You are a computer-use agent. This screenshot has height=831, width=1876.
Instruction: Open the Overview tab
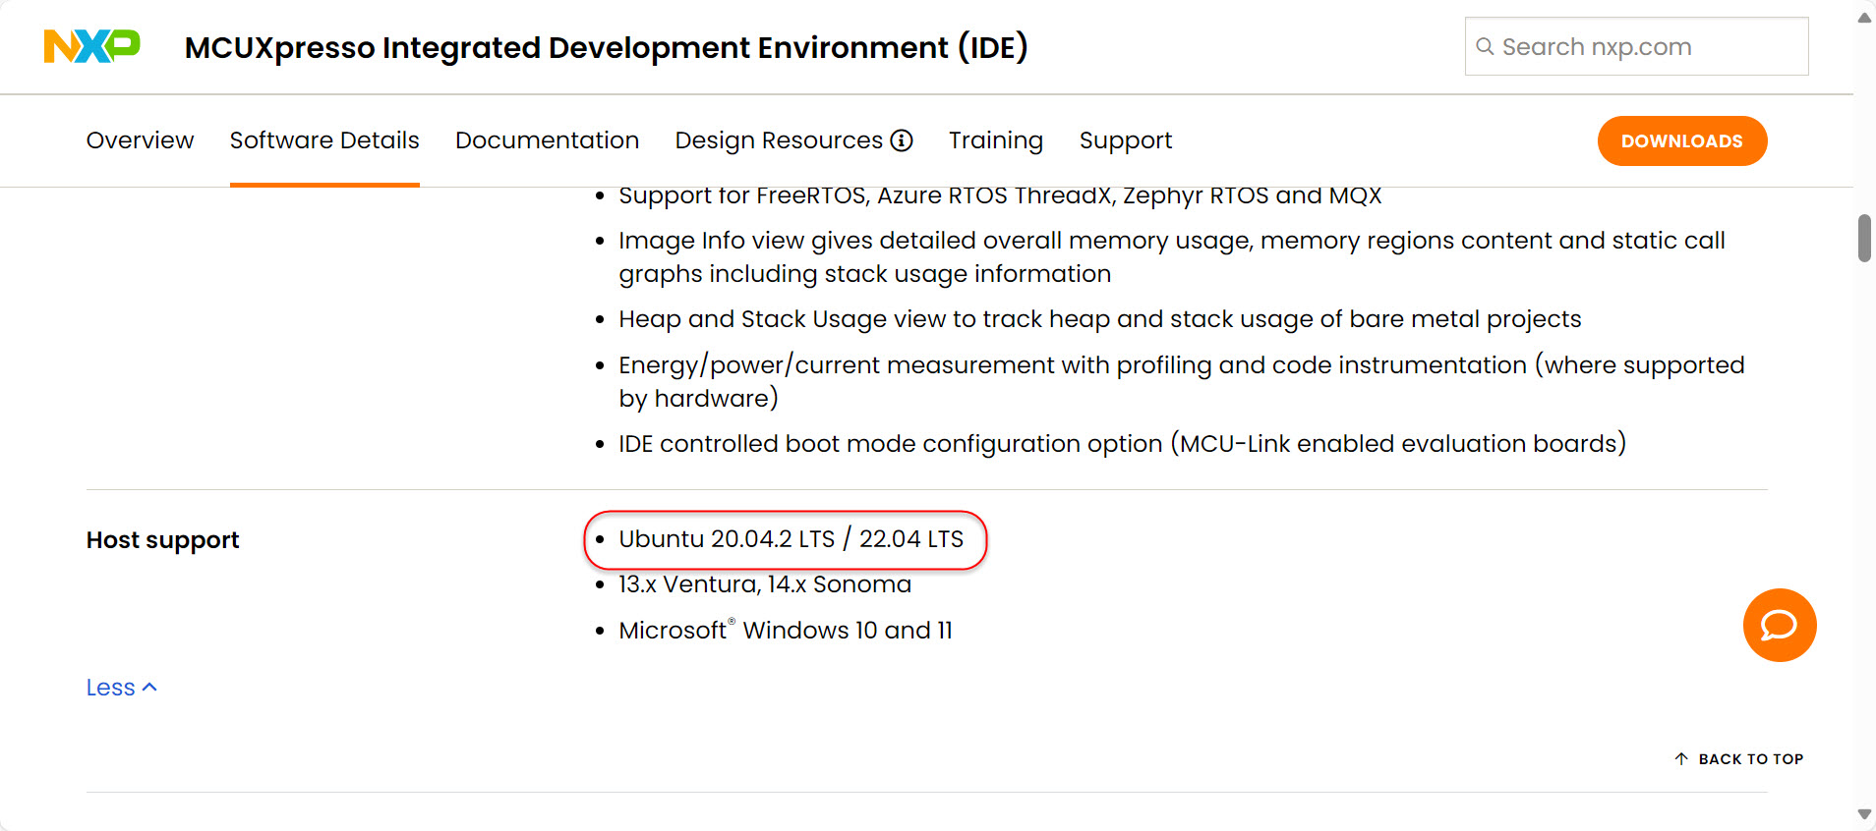pos(140,140)
